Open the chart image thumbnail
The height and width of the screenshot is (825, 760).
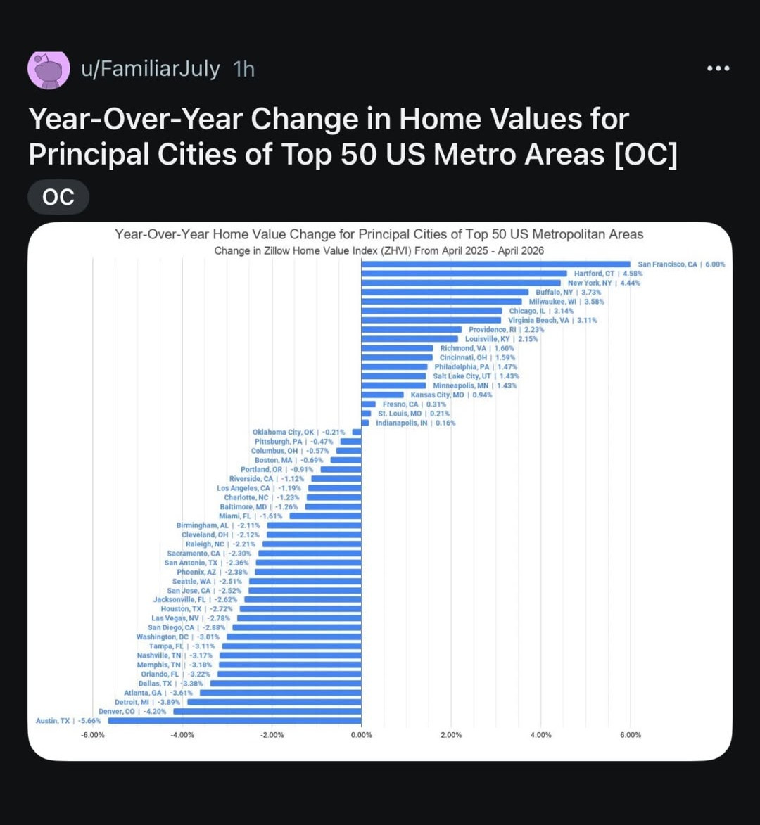click(380, 491)
